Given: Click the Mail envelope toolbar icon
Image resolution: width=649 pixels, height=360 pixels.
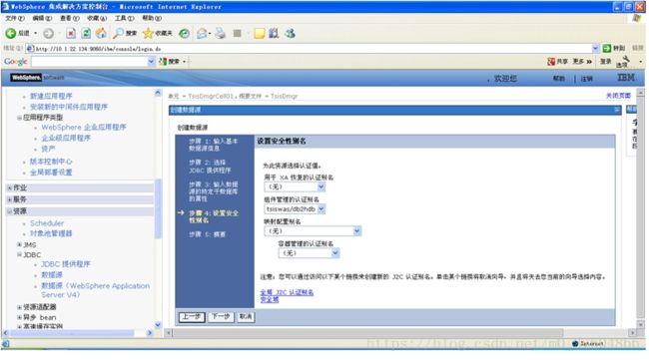Looking at the screenshot, I should pyautogui.click(x=202, y=34).
